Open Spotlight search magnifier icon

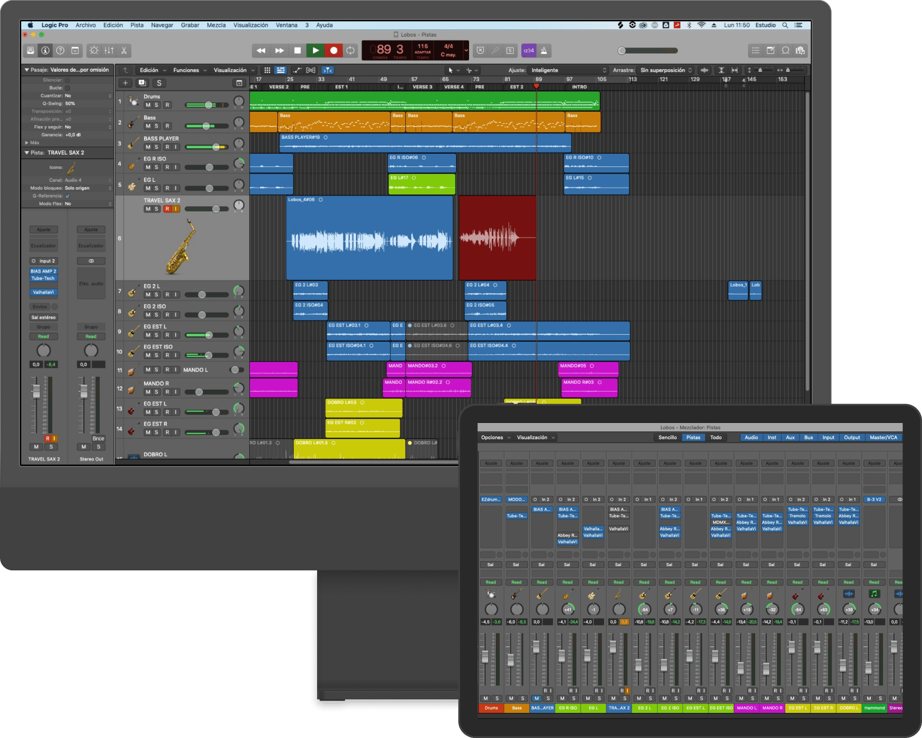785,25
